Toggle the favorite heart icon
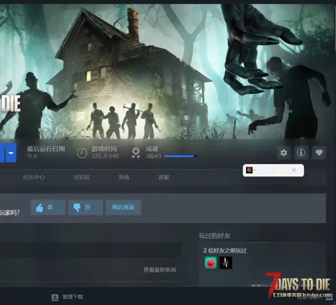 319,153
